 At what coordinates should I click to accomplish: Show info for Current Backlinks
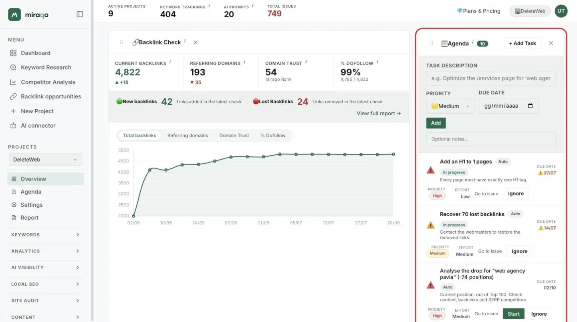coord(170,62)
